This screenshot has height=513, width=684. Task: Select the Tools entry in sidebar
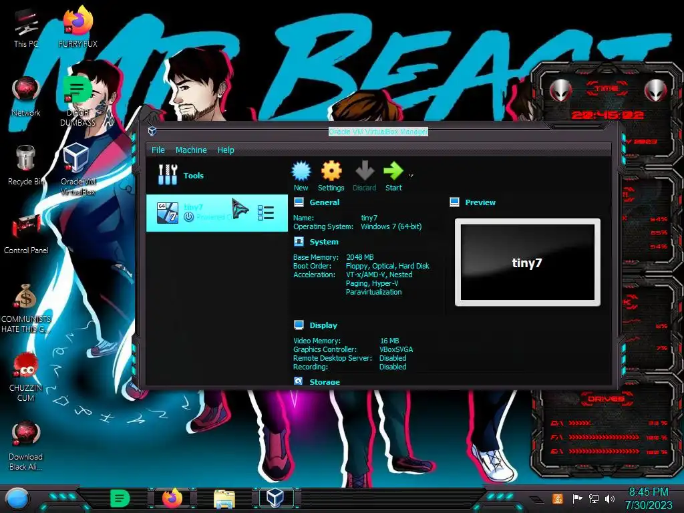217,176
